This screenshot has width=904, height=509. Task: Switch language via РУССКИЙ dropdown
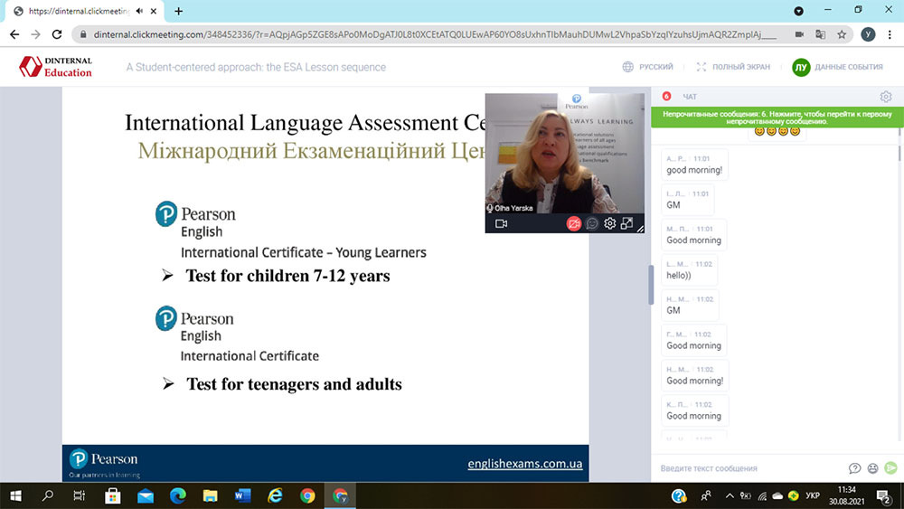647,67
